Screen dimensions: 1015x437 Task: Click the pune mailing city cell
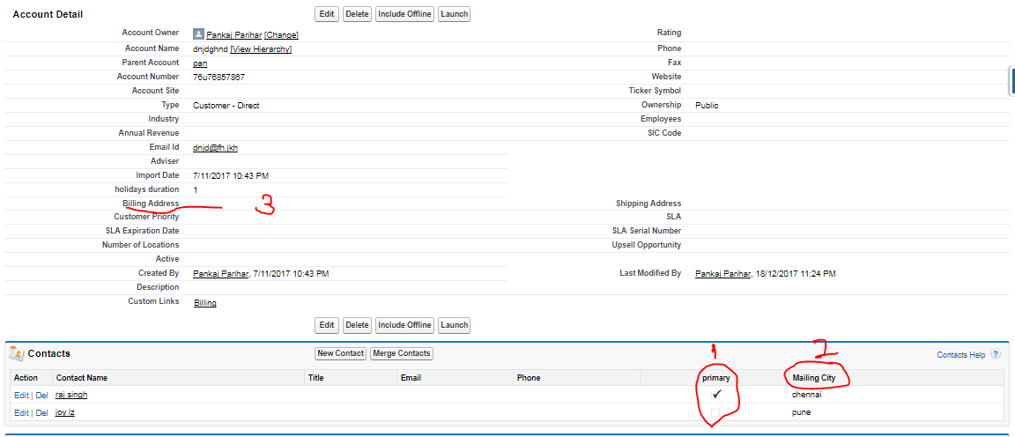pos(802,412)
